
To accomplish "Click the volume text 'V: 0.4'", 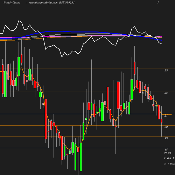I will (x=168, y=158).
